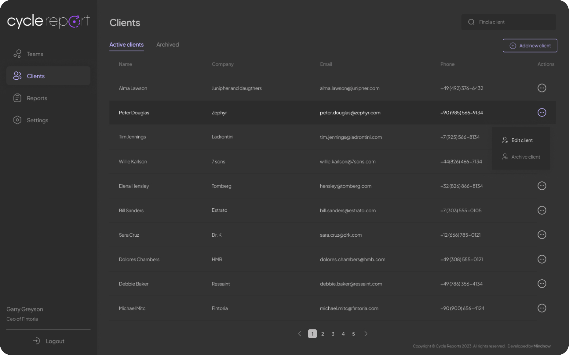Open the Teams section icon in sidebar
This screenshot has width=569, height=355.
(x=17, y=54)
